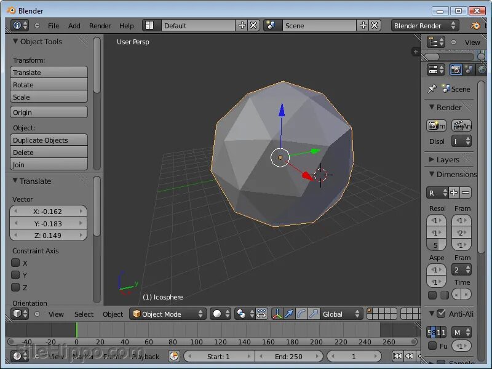The height and width of the screenshot is (369, 492).
Task: Click the Translate button
Action: click(49, 72)
